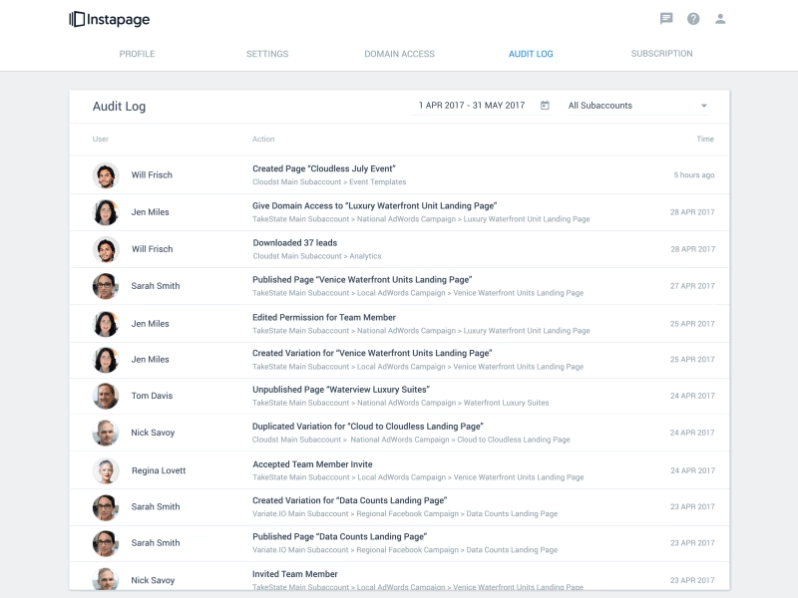Open 'Give Domain Access to Luxury Waterfront Unit' entry
Screen dimensions: 798x598
coord(375,206)
